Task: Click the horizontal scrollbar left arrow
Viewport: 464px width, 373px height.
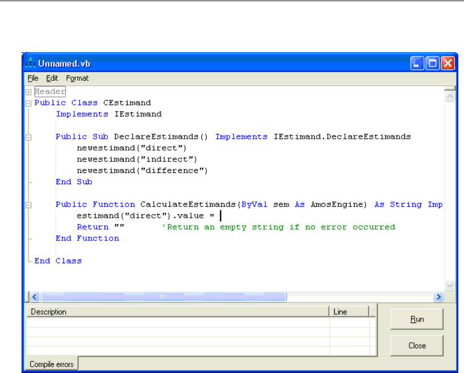Action: (x=35, y=296)
